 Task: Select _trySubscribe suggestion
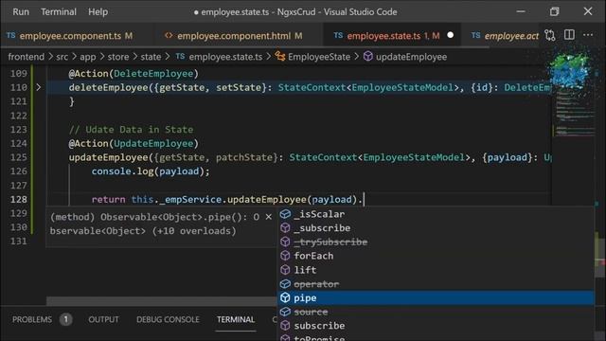pos(436,242)
